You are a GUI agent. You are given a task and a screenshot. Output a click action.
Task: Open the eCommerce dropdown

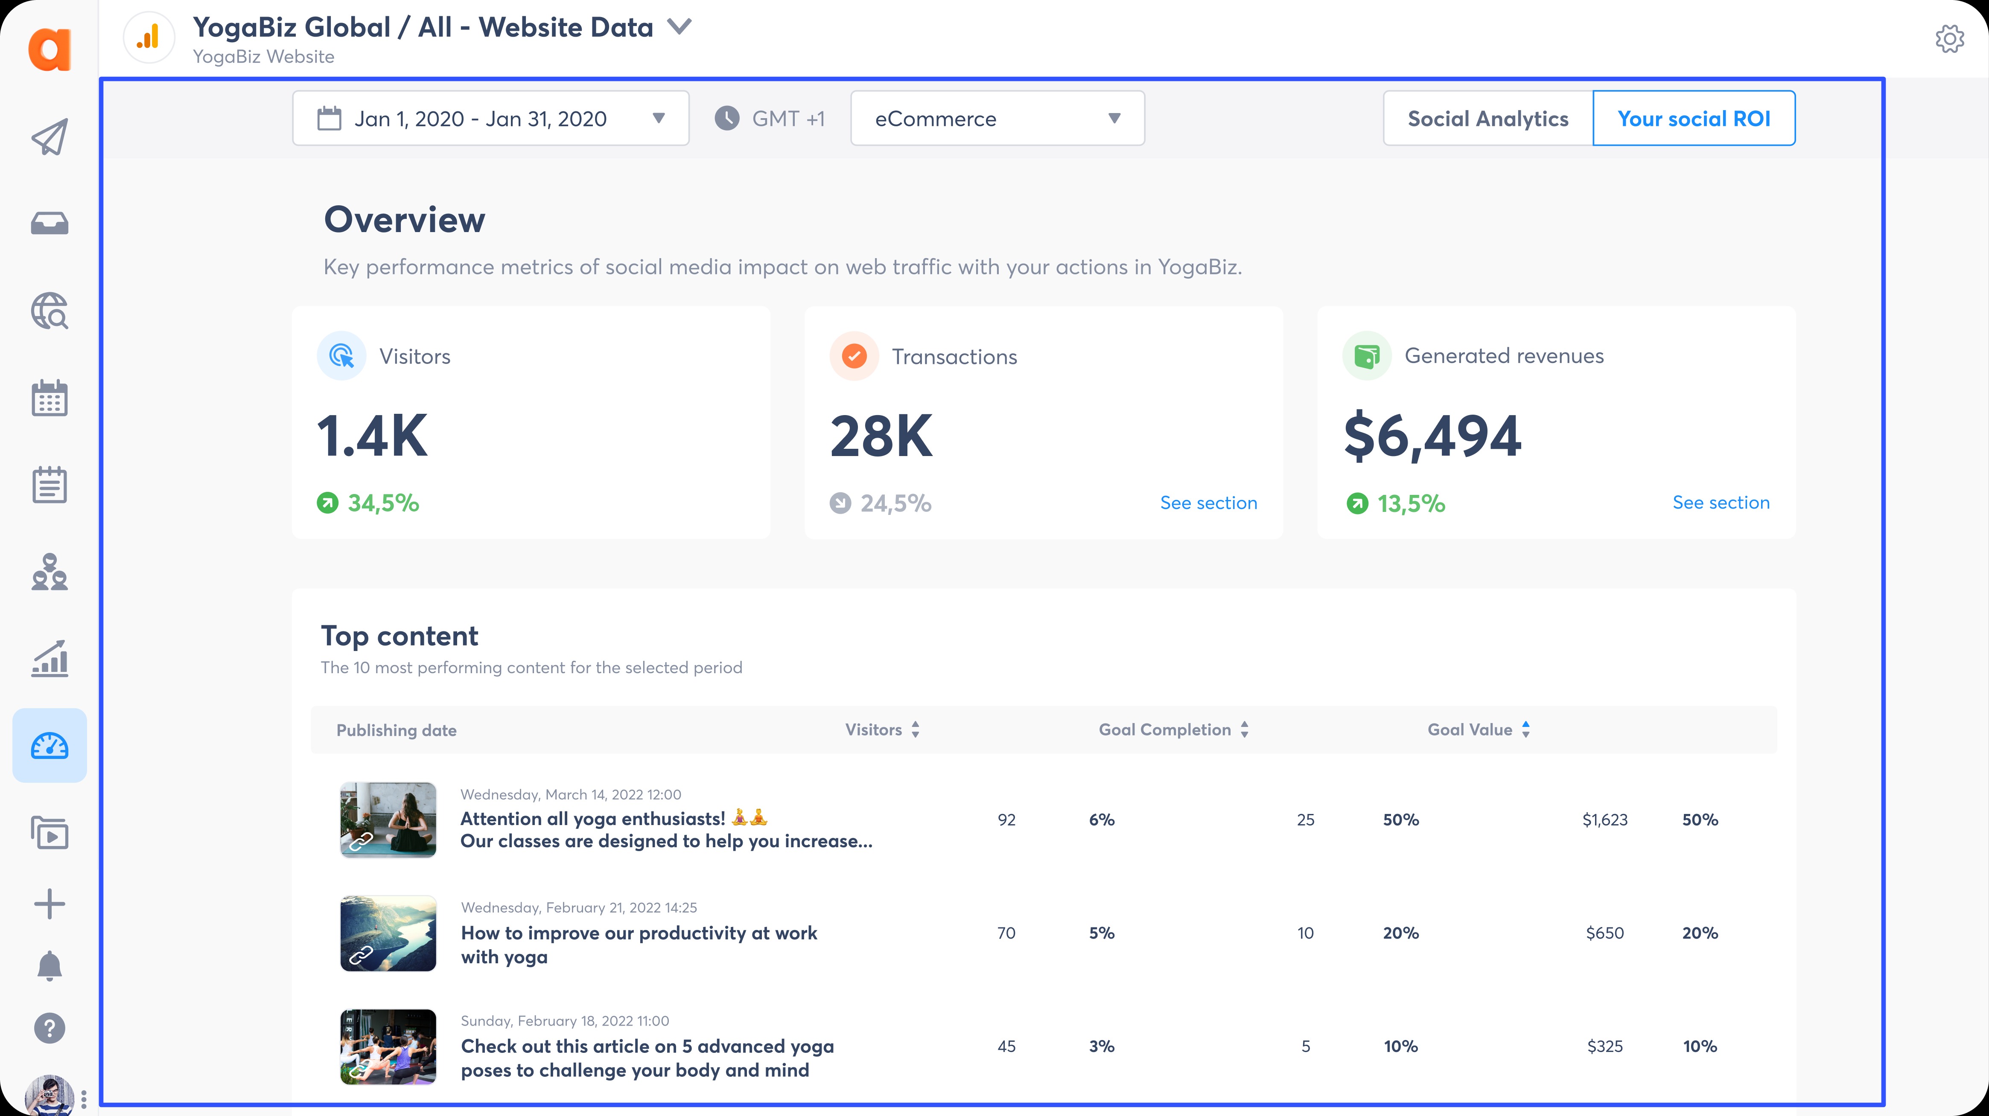click(x=997, y=118)
